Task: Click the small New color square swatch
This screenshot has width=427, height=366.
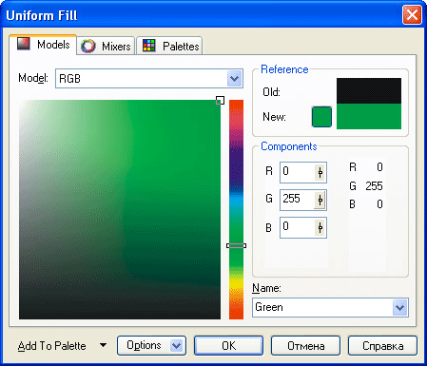Action: 321,117
